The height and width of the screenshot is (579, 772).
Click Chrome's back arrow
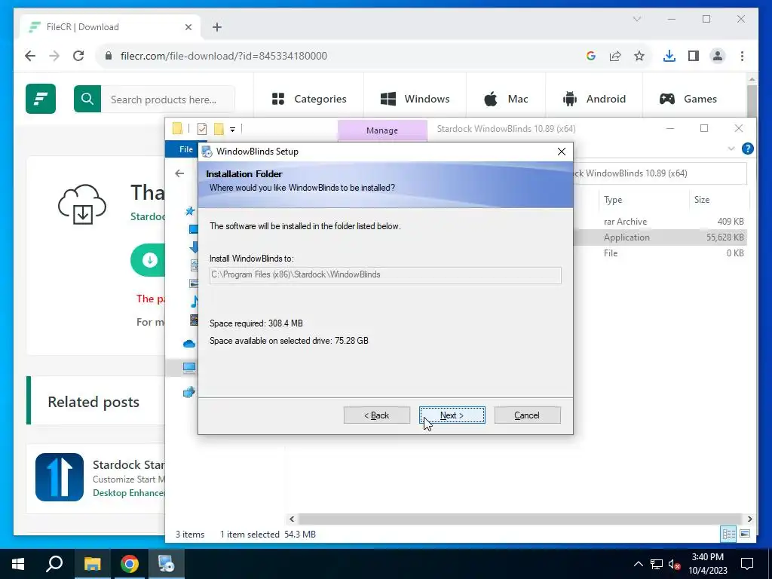click(x=30, y=56)
